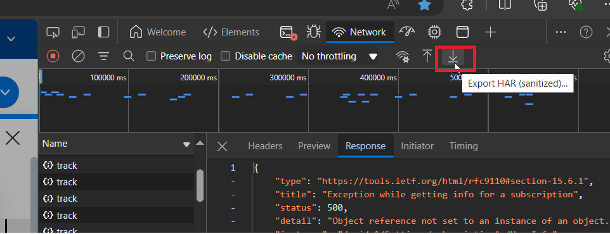Open the No throttling dropdown

click(340, 56)
